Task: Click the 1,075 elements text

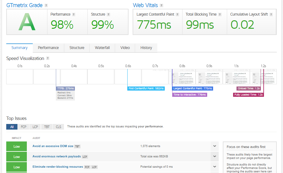Action: pyautogui.click(x=150, y=146)
